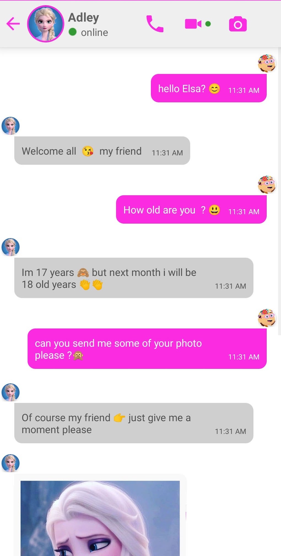Start a voice call with Adley

click(x=155, y=24)
